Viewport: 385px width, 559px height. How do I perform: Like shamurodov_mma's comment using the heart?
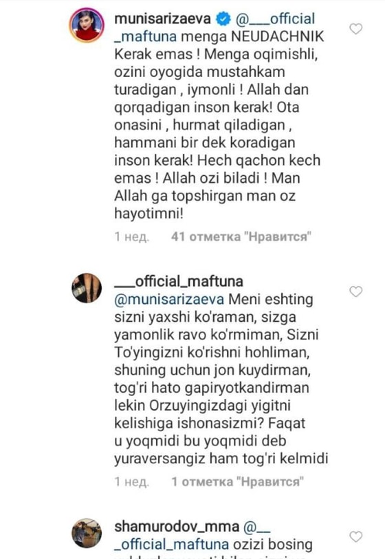(355, 536)
